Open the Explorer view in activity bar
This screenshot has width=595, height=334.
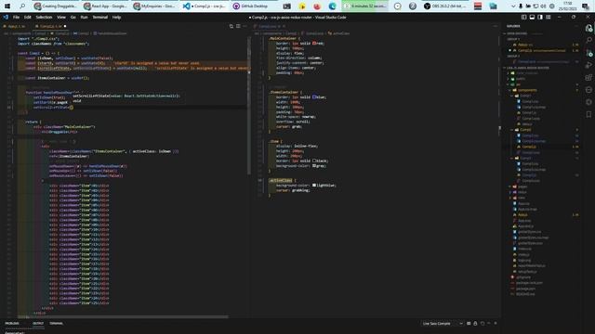coord(588,28)
